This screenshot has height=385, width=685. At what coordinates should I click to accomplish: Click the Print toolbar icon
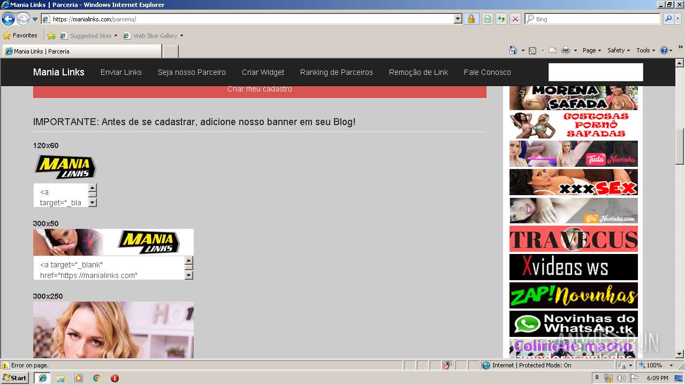pos(565,50)
